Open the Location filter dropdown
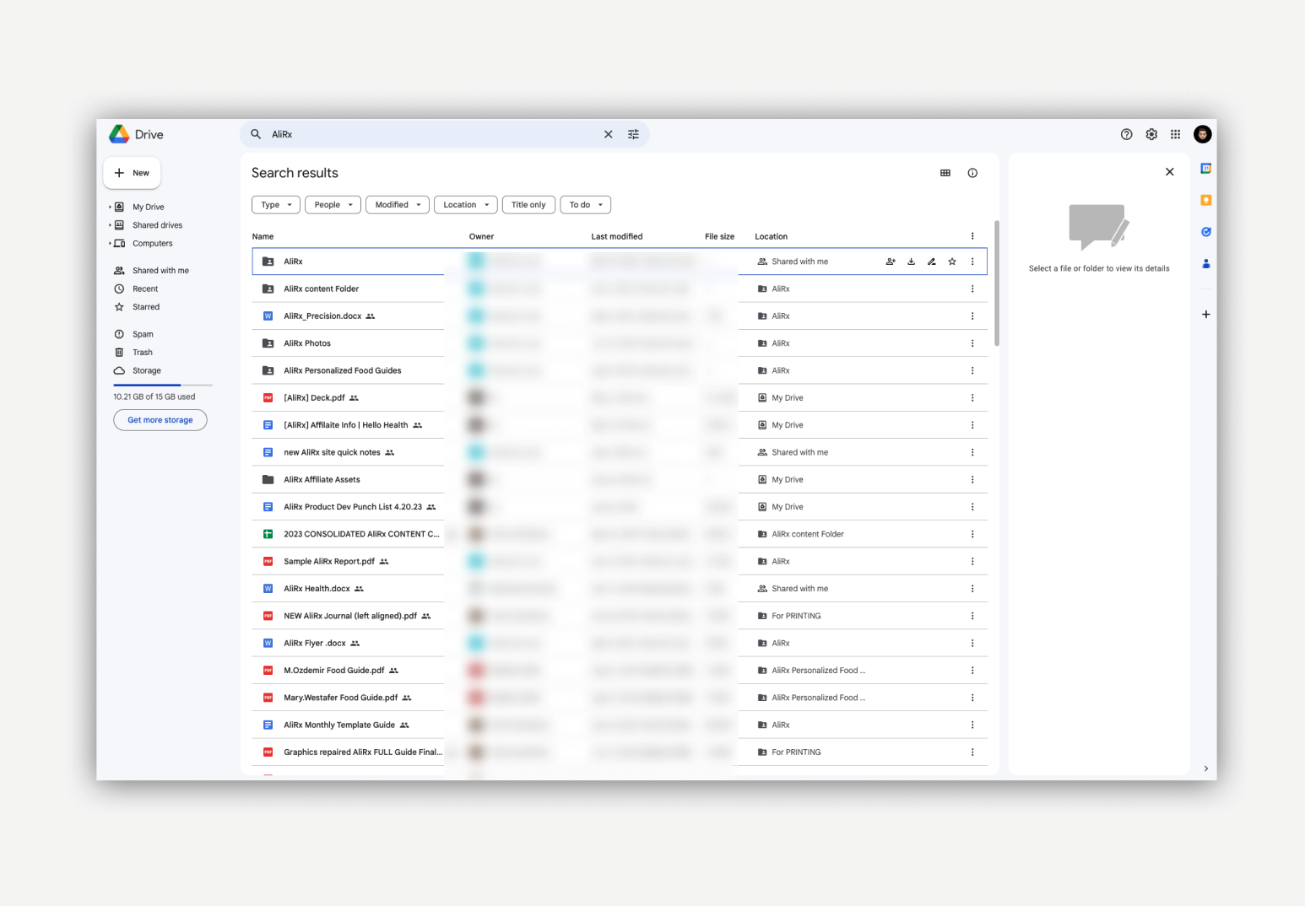 (x=466, y=205)
